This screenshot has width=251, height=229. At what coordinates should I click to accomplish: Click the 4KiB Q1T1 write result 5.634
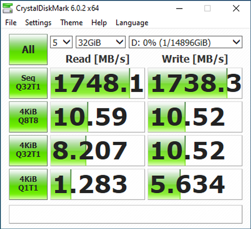click(x=195, y=184)
